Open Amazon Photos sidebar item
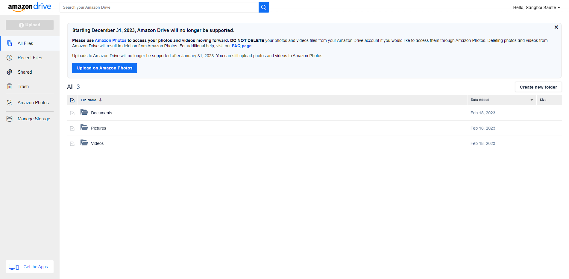 coord(30,103)
